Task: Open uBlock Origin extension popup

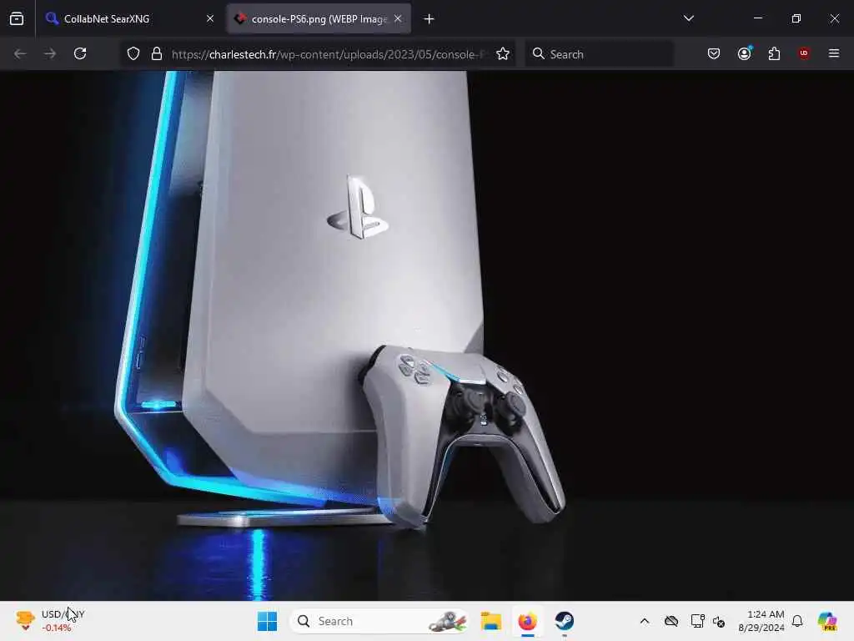Action: tap(804, 54)
